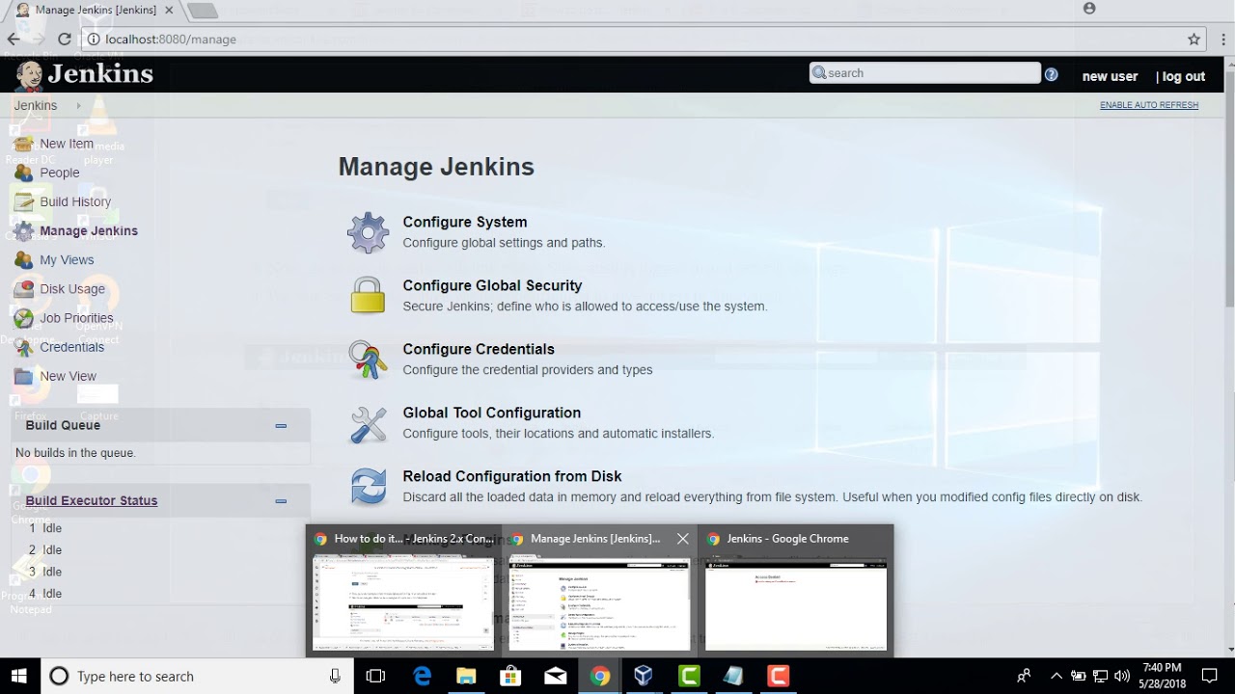The height and width of the screenshot is (694, 1235).
Task: Click the Build History notepad icon
Action: click(x=23, y=201)
